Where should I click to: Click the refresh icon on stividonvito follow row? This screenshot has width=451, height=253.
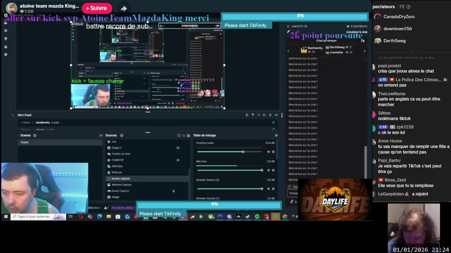click(x=273, y=122)
